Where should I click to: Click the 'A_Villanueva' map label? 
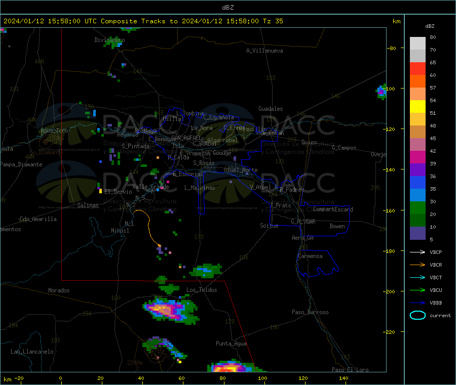click(x=264, y=51)
